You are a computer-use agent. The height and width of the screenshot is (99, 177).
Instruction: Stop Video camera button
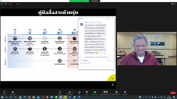point(13,93)
